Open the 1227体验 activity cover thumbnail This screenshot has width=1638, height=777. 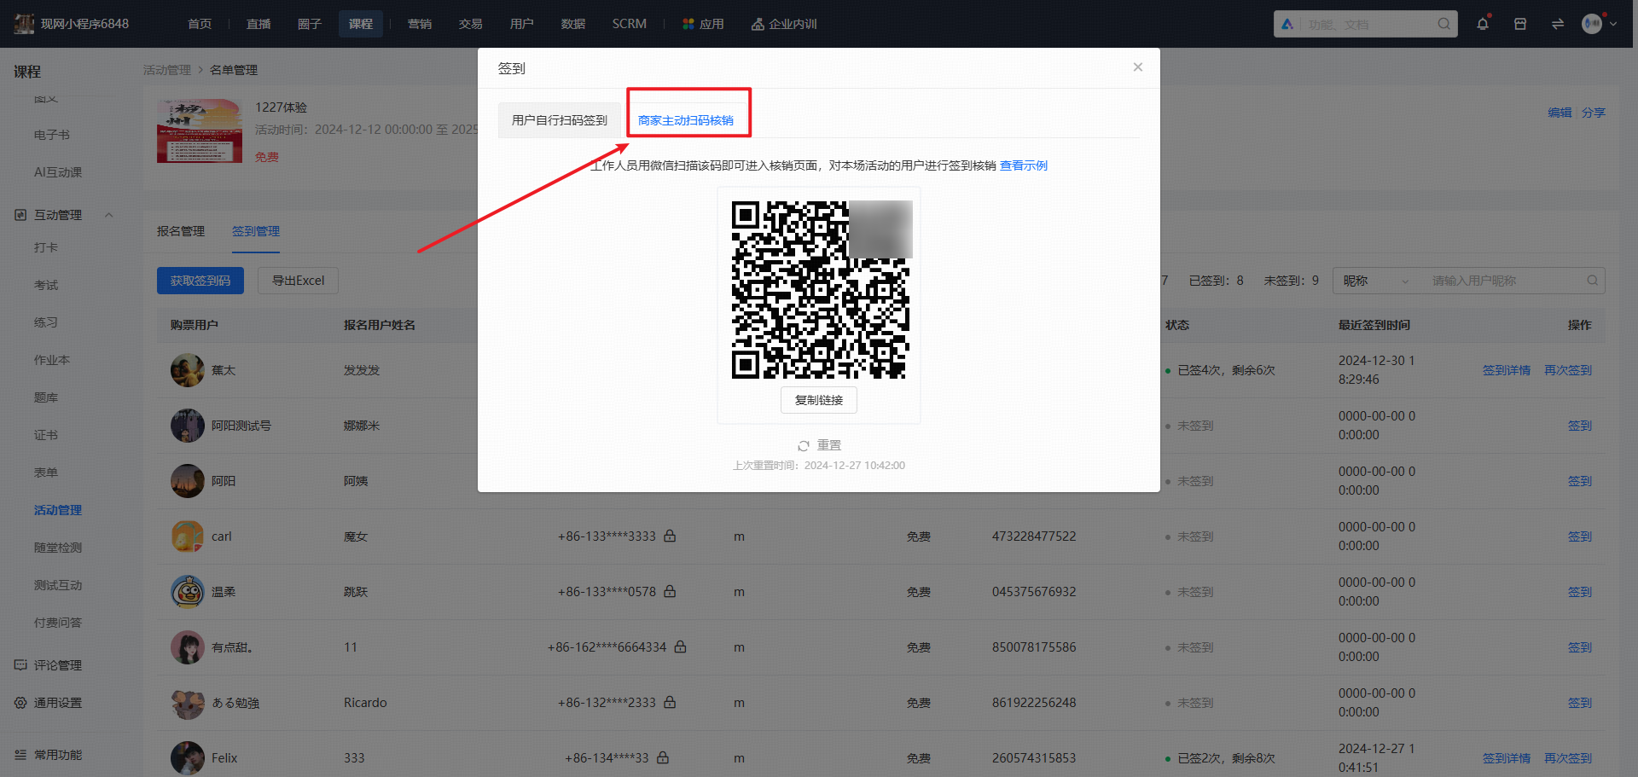point(200,130)
